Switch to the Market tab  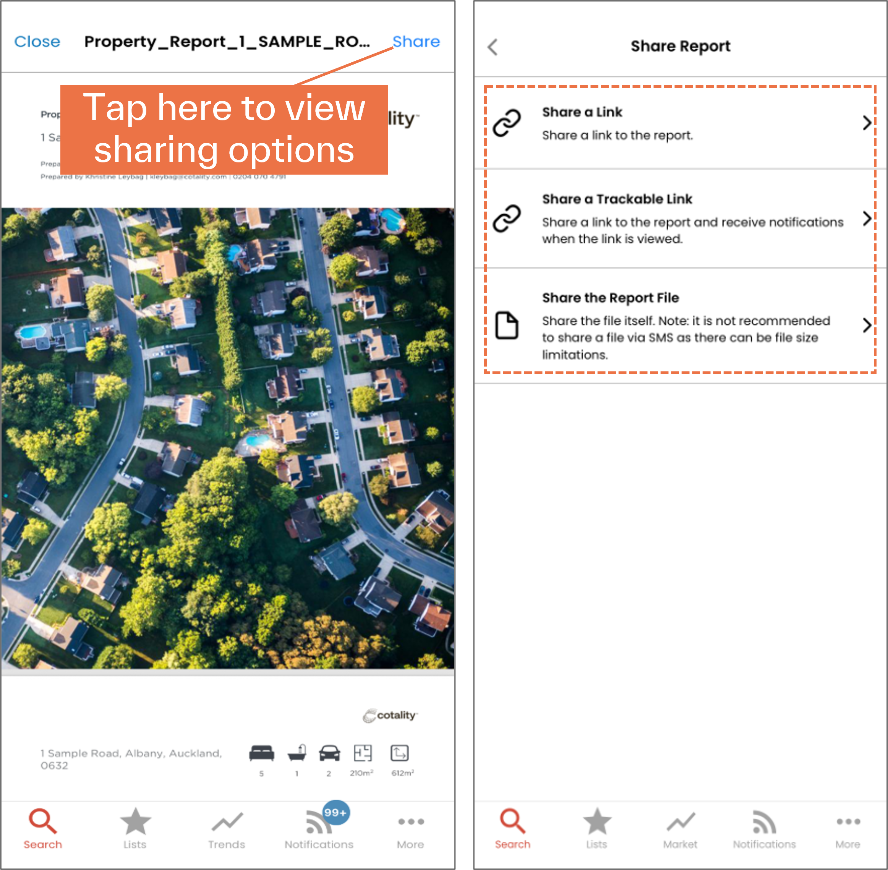pos(680,828)
